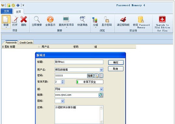This screenshot has width=175, height=124.
Task: Click 注释 notes text area
Action: tap(77, 115)
